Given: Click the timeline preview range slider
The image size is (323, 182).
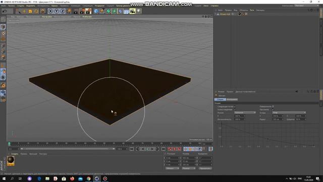Looking at the screenshot, I should click(x=68, y=149).
